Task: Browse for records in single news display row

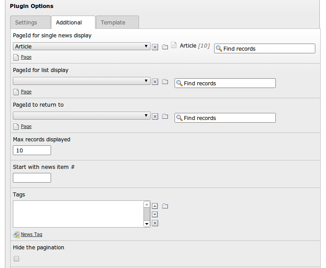Action: [x=165, y=47]
